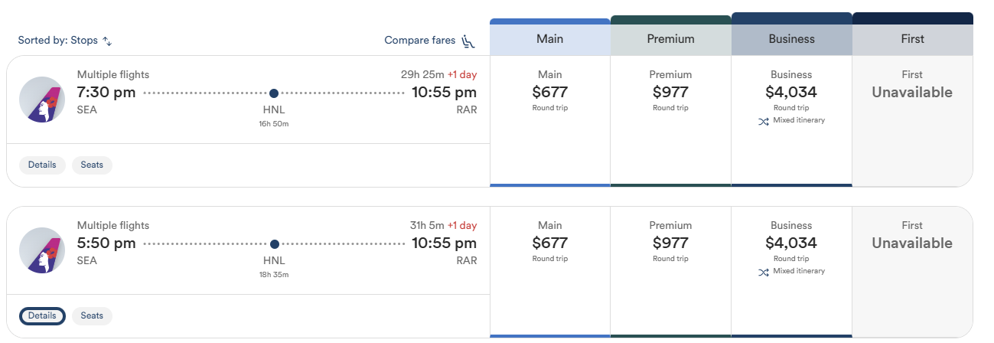View Seats for the 7:30 pm flight
Image resolution: width=994 pixels, height=343 pixels.
tap(92, 165)
